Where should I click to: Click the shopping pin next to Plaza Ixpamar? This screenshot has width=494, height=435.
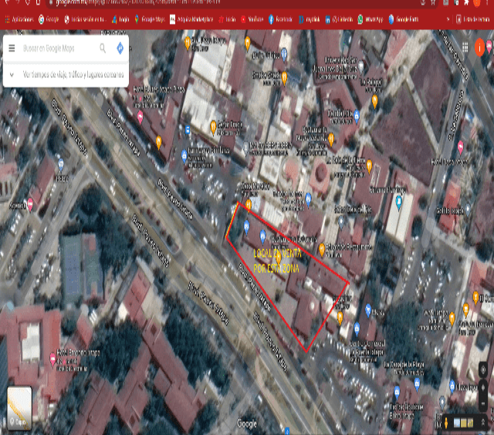click(x=452, y=386)
